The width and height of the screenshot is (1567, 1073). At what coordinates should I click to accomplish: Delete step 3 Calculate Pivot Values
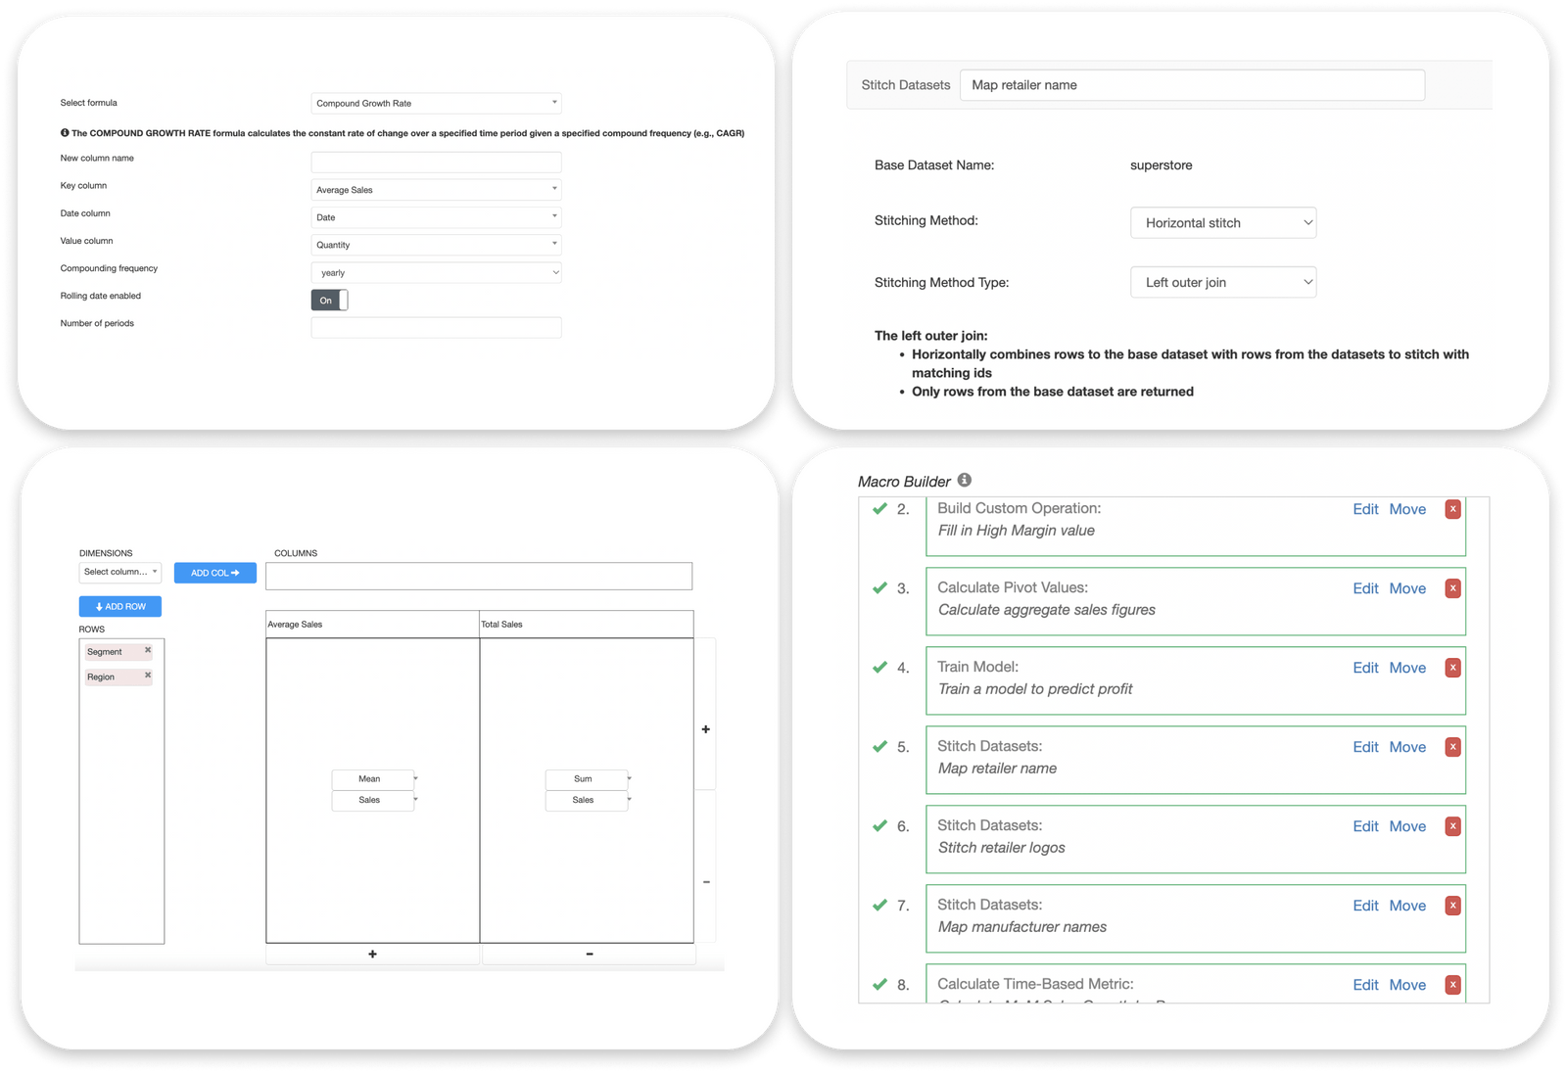tap(1452, 588)
